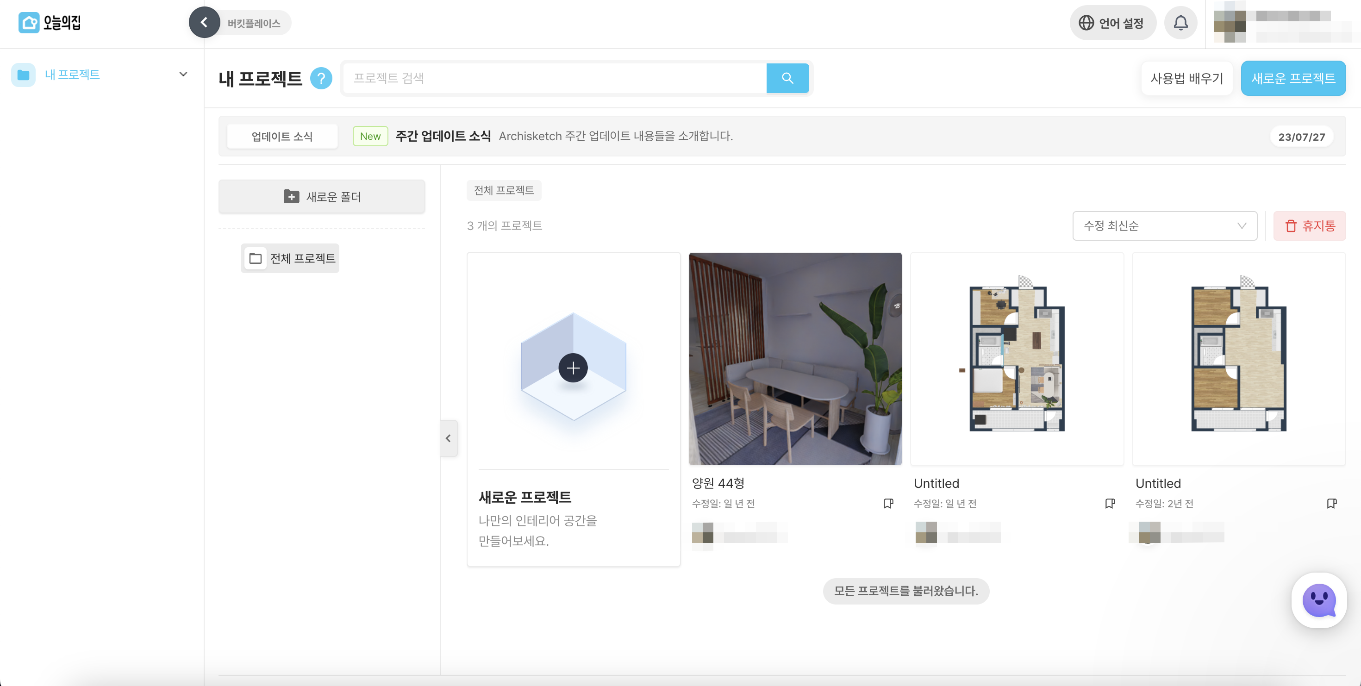The height and width of the screenshot is (686, 1361).
Task: Toggle bookmark on the 2년 전 Untitled project
Action: [x=1331, y=503]
